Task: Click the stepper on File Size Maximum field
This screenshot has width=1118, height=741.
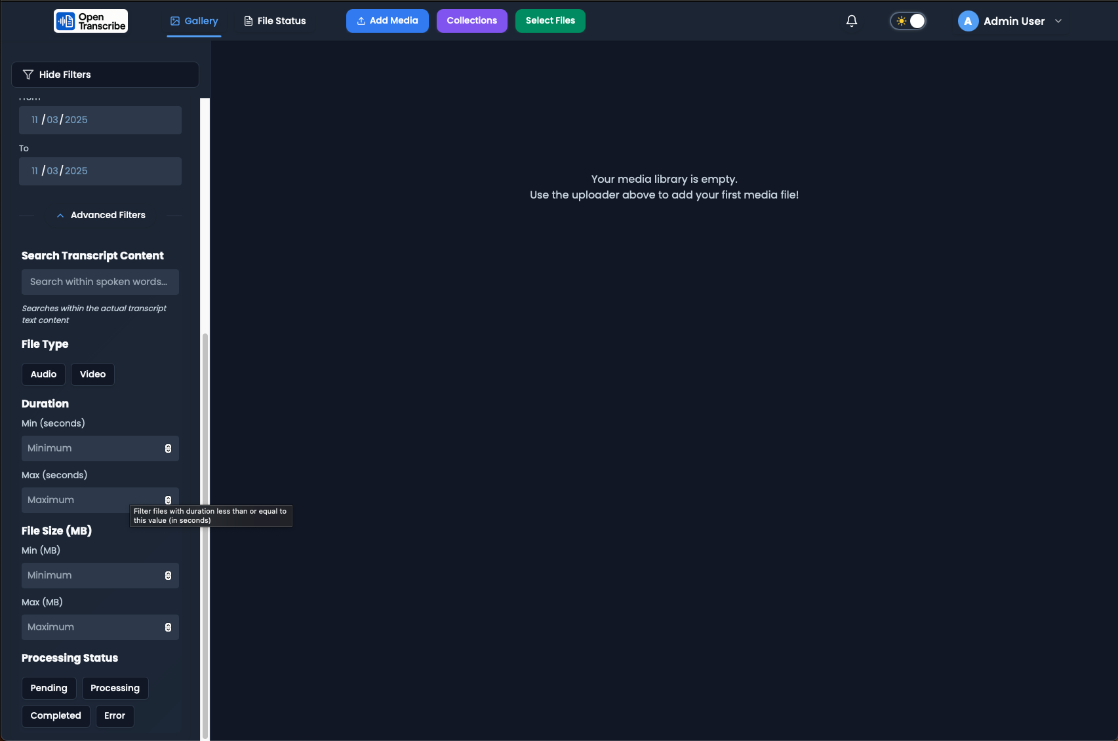Action: point(168,628)
